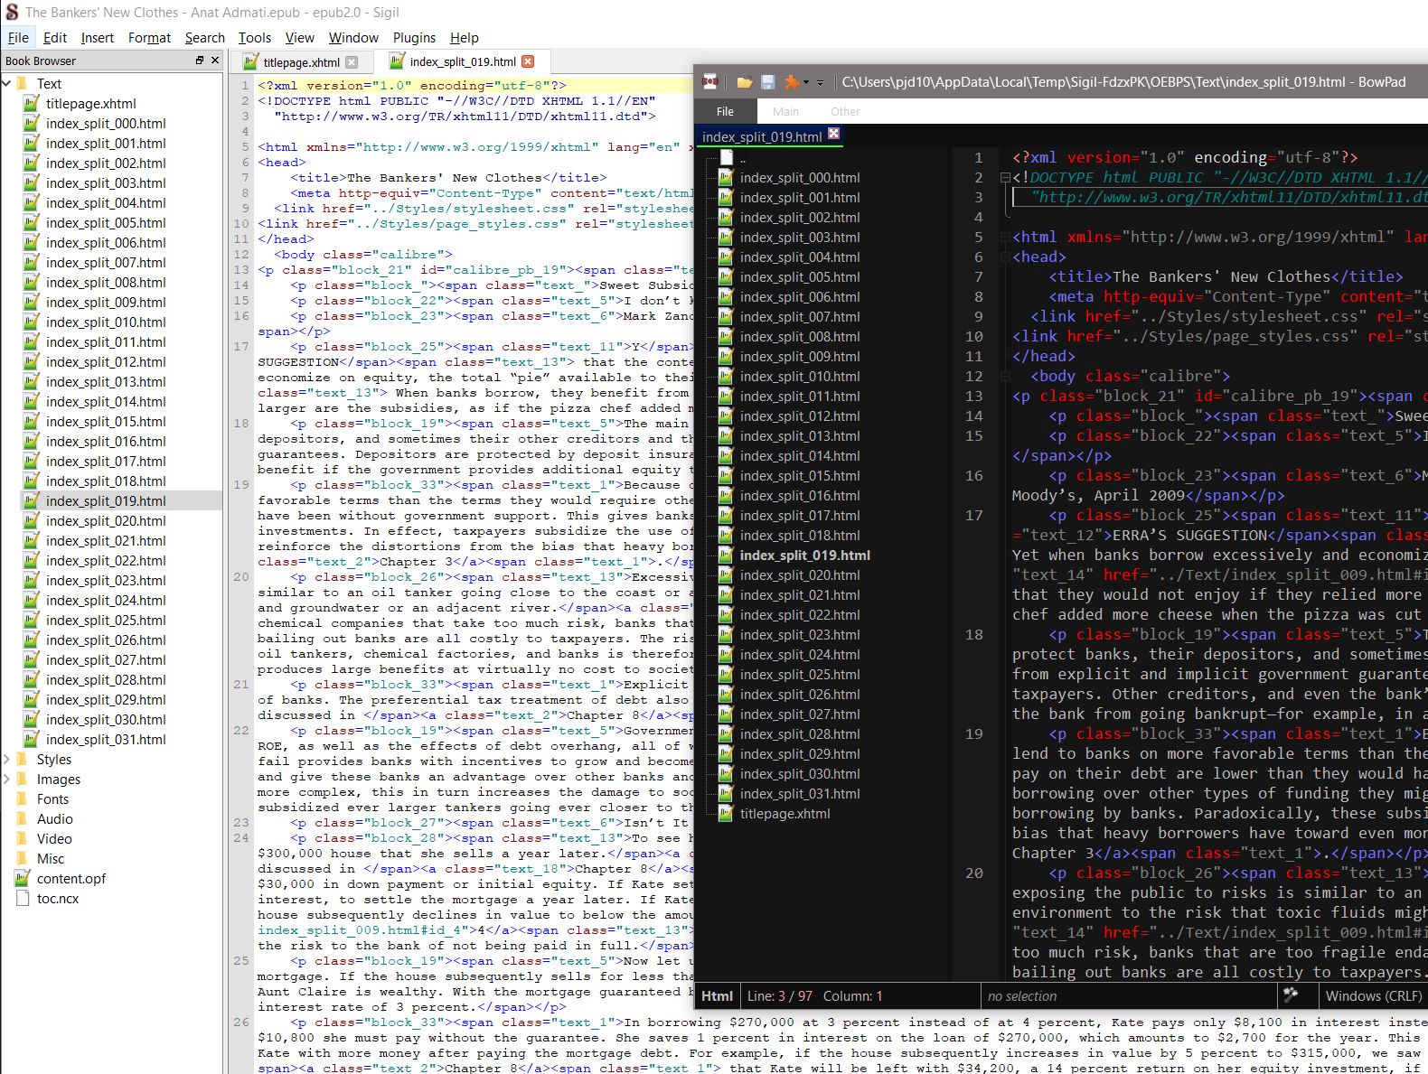The image size is (1428, 1074).
Task: Select index_split_020.html in Book Browser
Action: [x=106, y=520]
